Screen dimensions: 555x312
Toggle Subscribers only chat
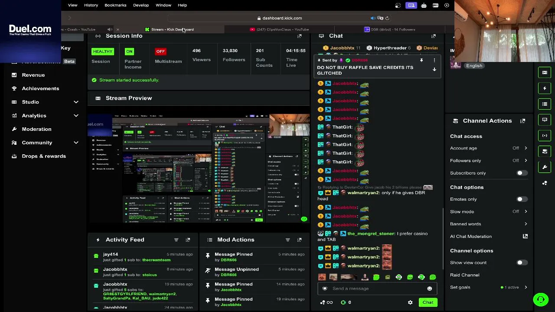tap(522, 173)
